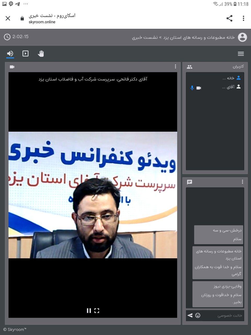Click the presenter's camera icon

[199, 88]
